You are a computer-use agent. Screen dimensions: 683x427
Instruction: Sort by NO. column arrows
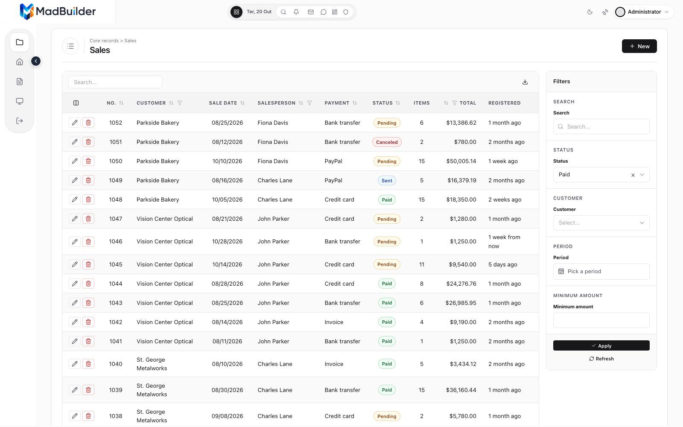tap(121, 103)
